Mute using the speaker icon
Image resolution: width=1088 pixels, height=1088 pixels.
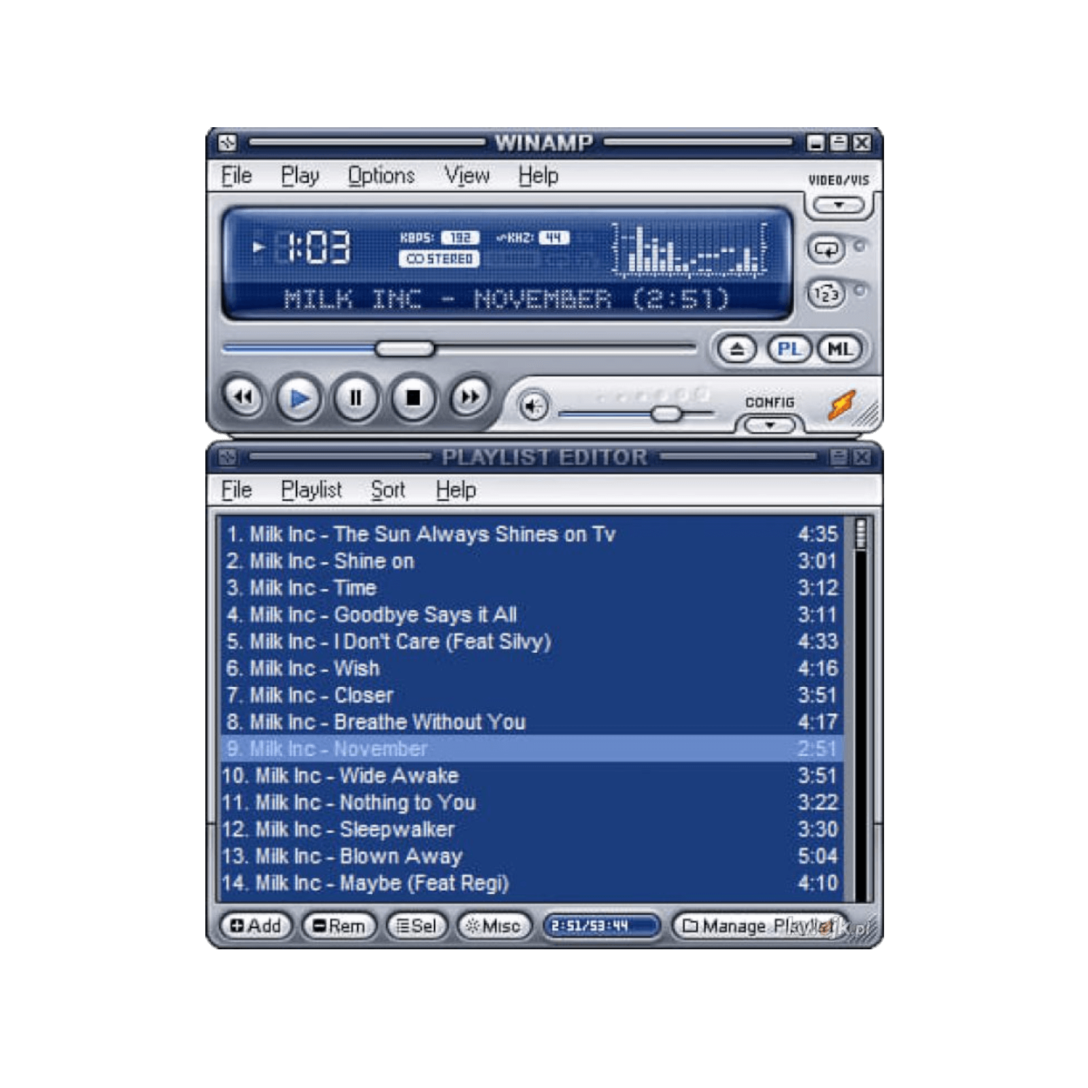coord(534,407)
